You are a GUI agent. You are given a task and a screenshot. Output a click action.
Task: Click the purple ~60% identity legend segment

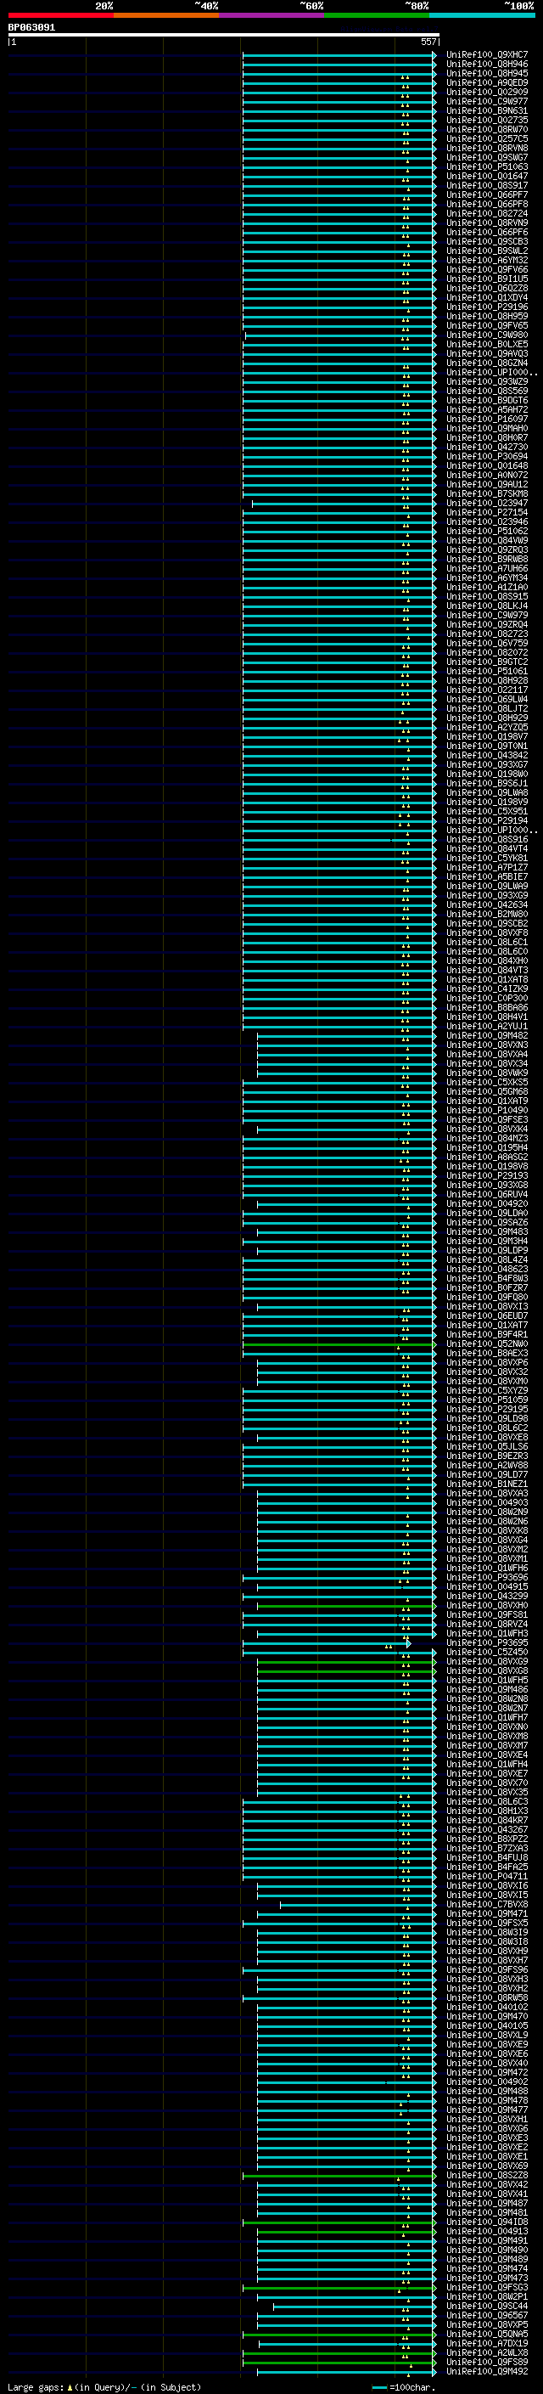pos(272,15)
